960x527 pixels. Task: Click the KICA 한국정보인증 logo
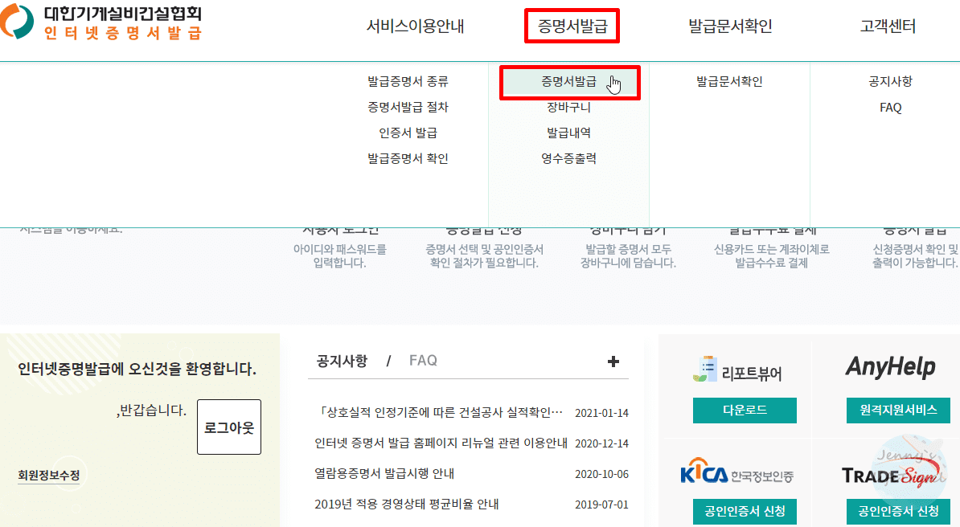(x=737, y=472)
